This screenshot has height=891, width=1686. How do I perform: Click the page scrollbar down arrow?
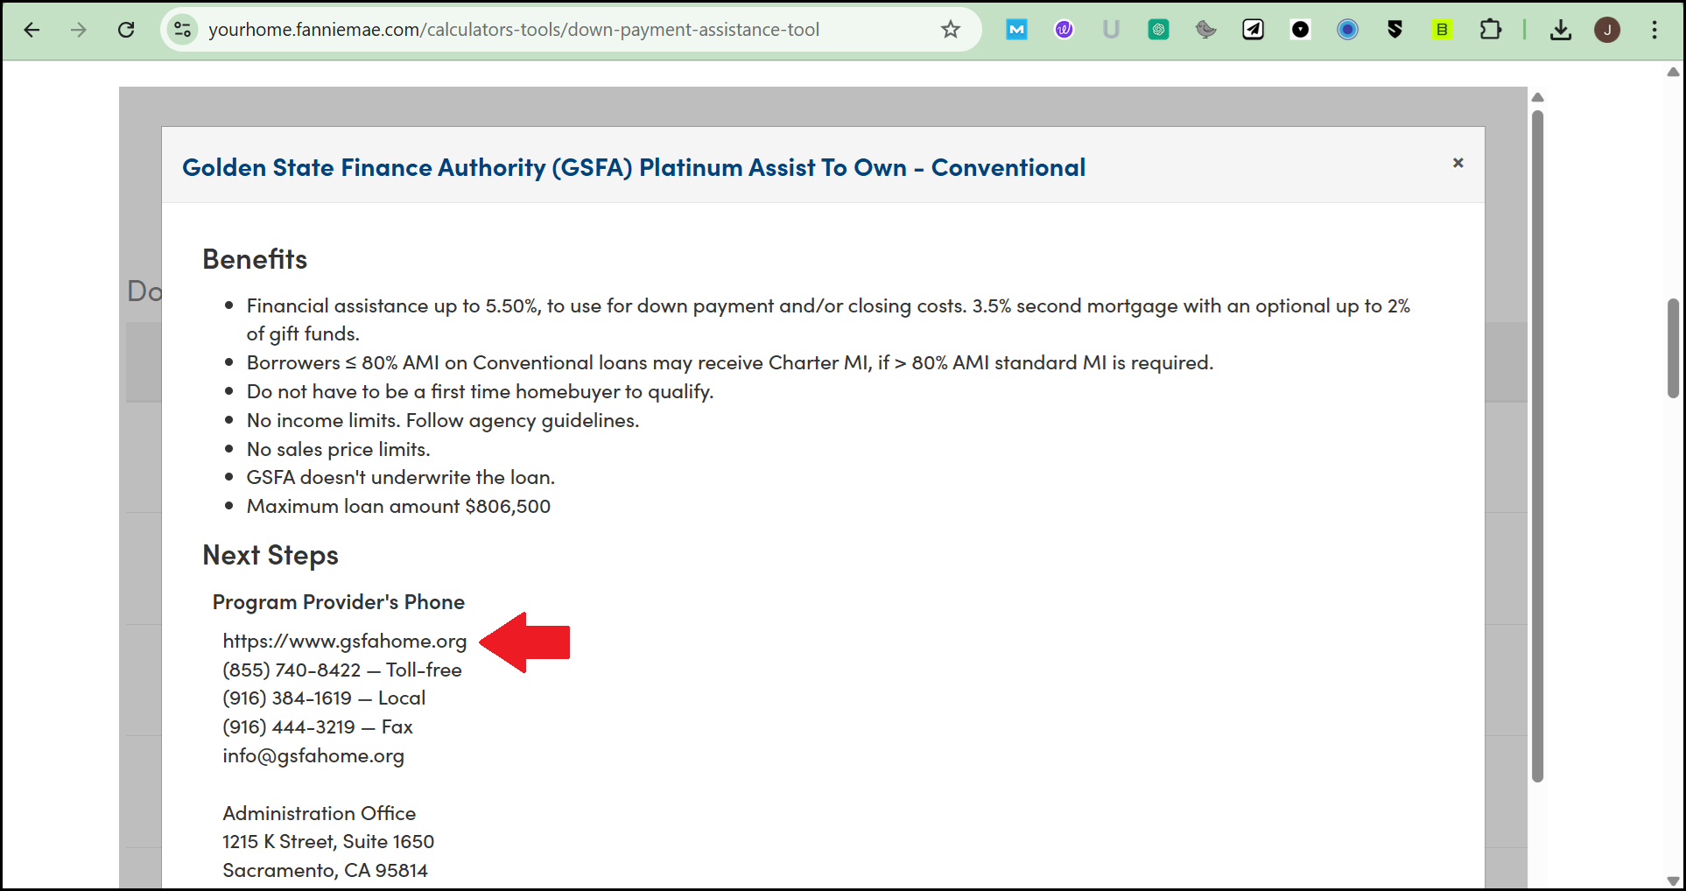click(1673, 880)
